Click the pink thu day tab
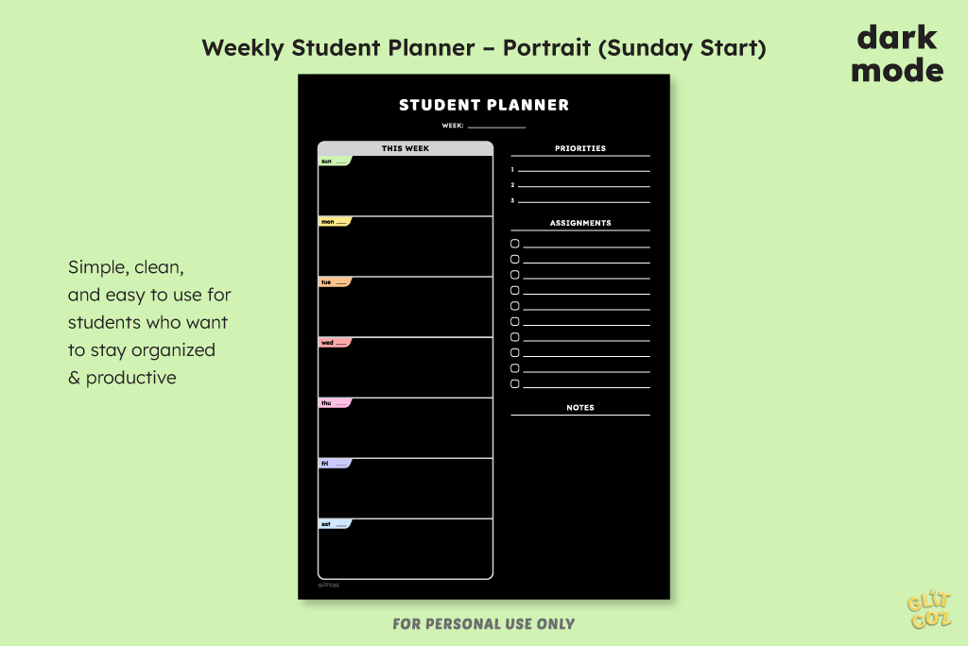Screen dimensions: 968x646 point(336,403)
